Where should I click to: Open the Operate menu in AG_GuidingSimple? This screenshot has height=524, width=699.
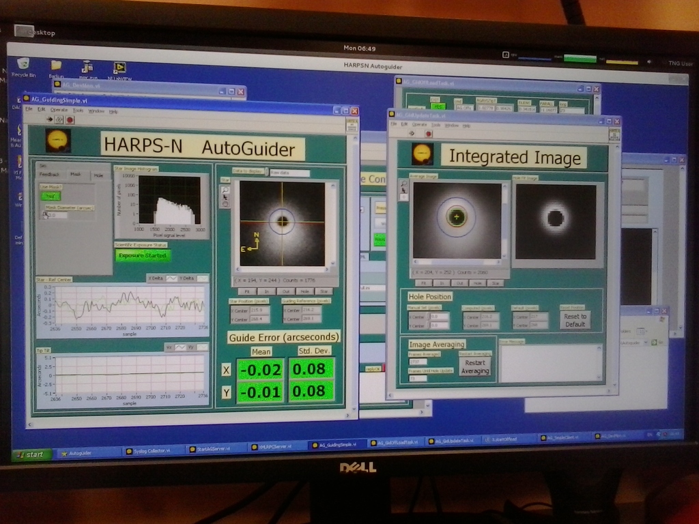pos(59,110)
